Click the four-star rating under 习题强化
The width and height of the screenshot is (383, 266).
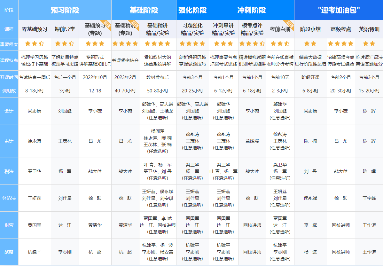tap(192, 44)
